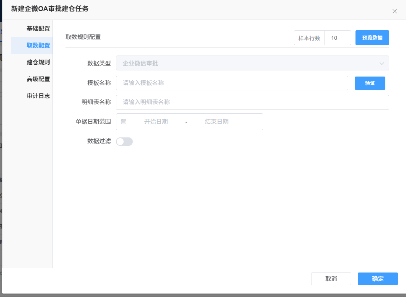This screenshot has width=406, height=297.
Task: Focus the 明细表名称 text box
Action: click(x=252, y=102)
